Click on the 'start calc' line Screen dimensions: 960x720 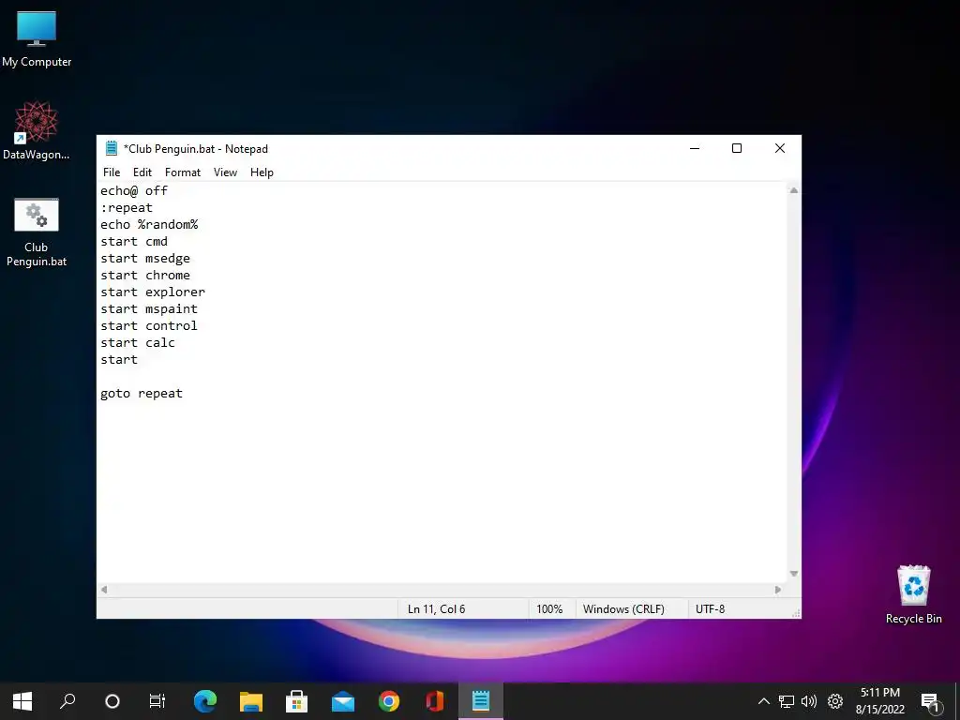click(138, 342)
